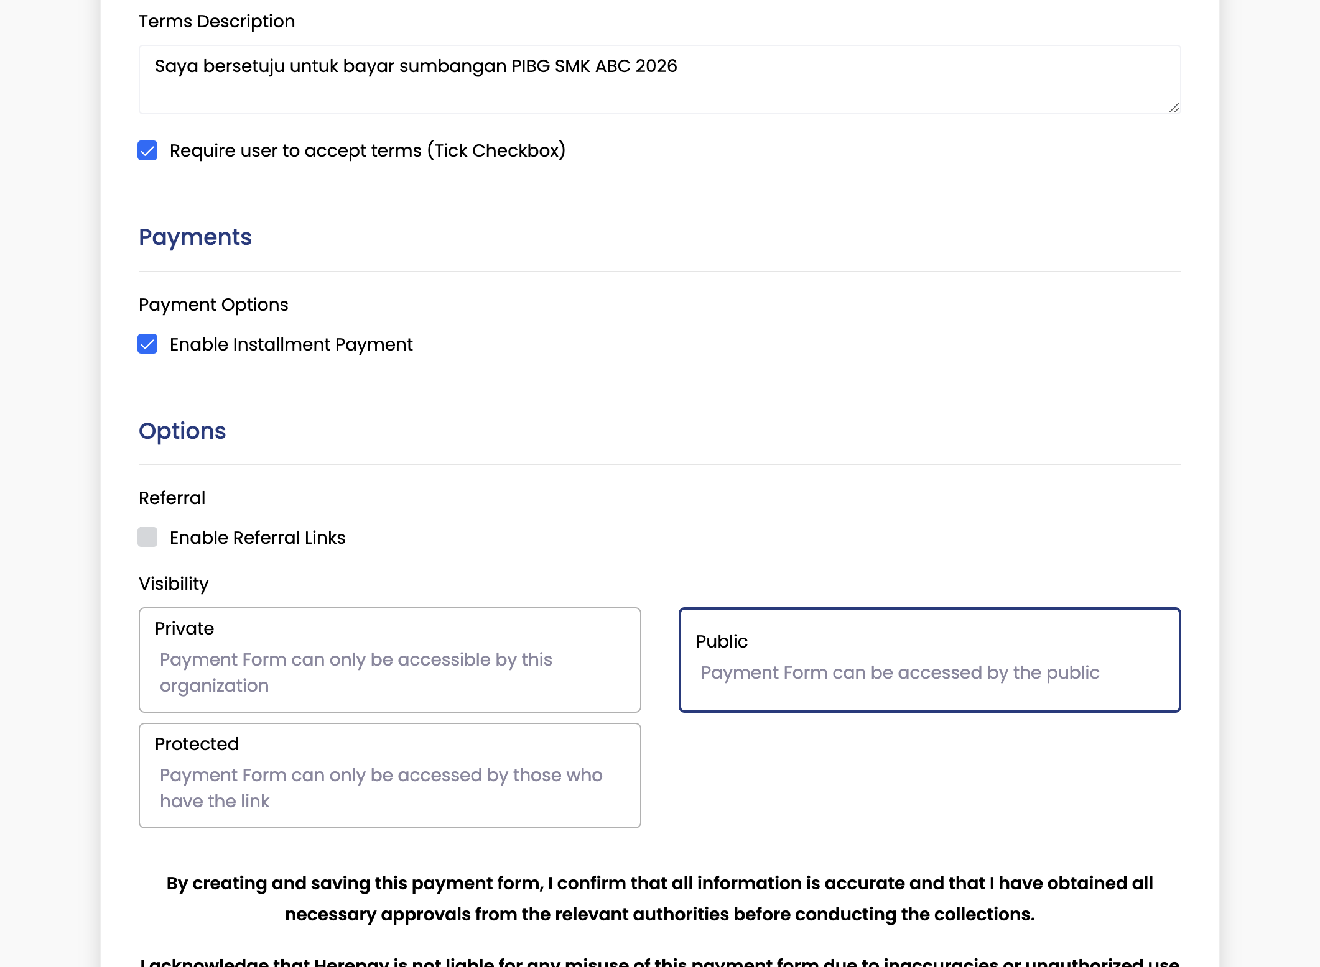
Task: Click the Referral label
Action: 172,498
